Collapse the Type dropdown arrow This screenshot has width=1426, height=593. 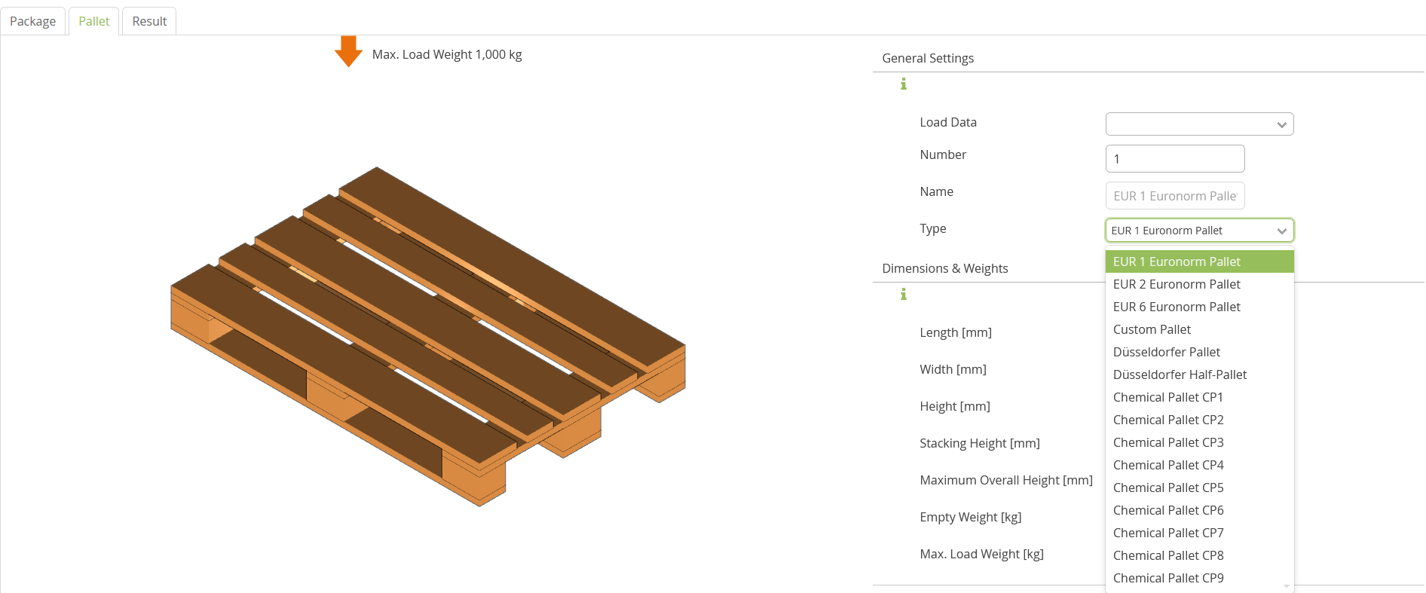pos(1281,231)
